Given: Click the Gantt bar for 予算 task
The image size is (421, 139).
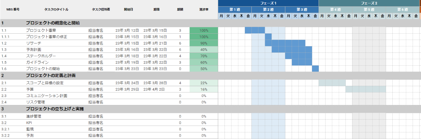Looking at the screenshot, I should (x=365, y=89).
